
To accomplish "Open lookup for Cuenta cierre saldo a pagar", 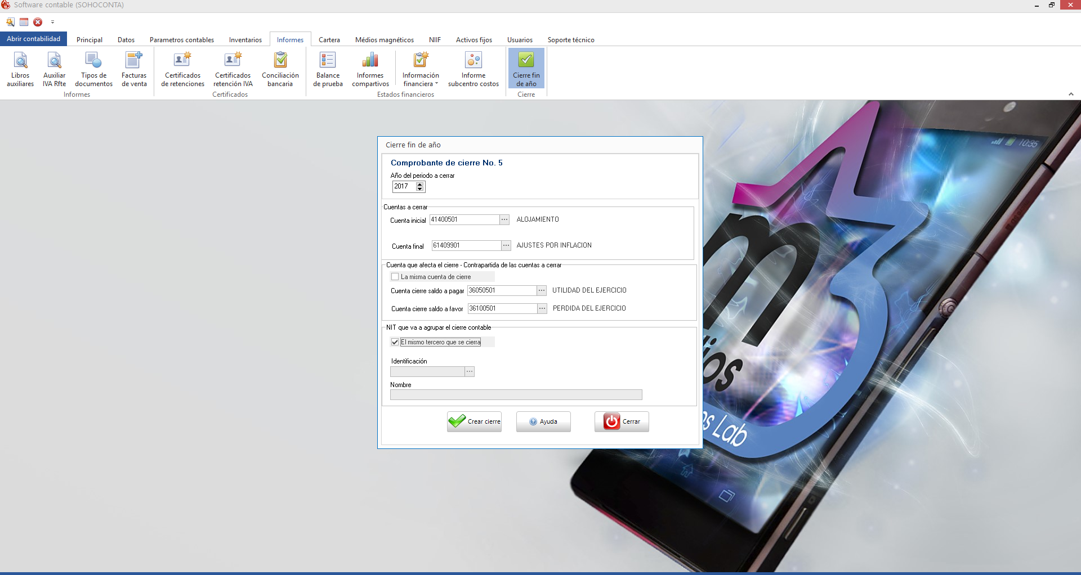I will (x=541, y=290).
